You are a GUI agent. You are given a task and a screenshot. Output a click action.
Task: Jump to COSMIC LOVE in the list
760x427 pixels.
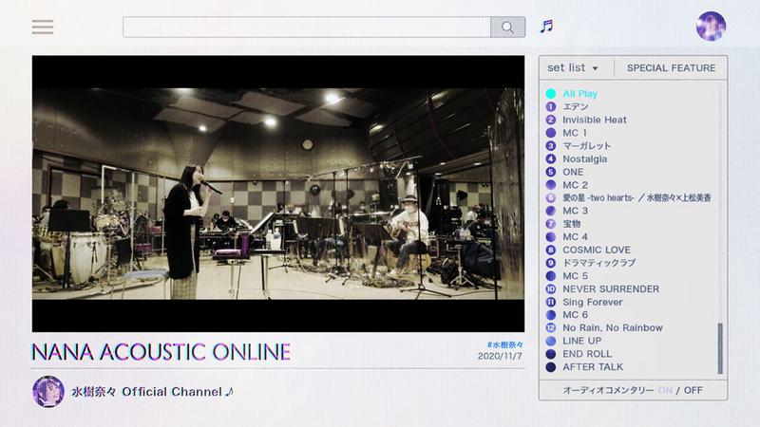(x=596, y=250)
